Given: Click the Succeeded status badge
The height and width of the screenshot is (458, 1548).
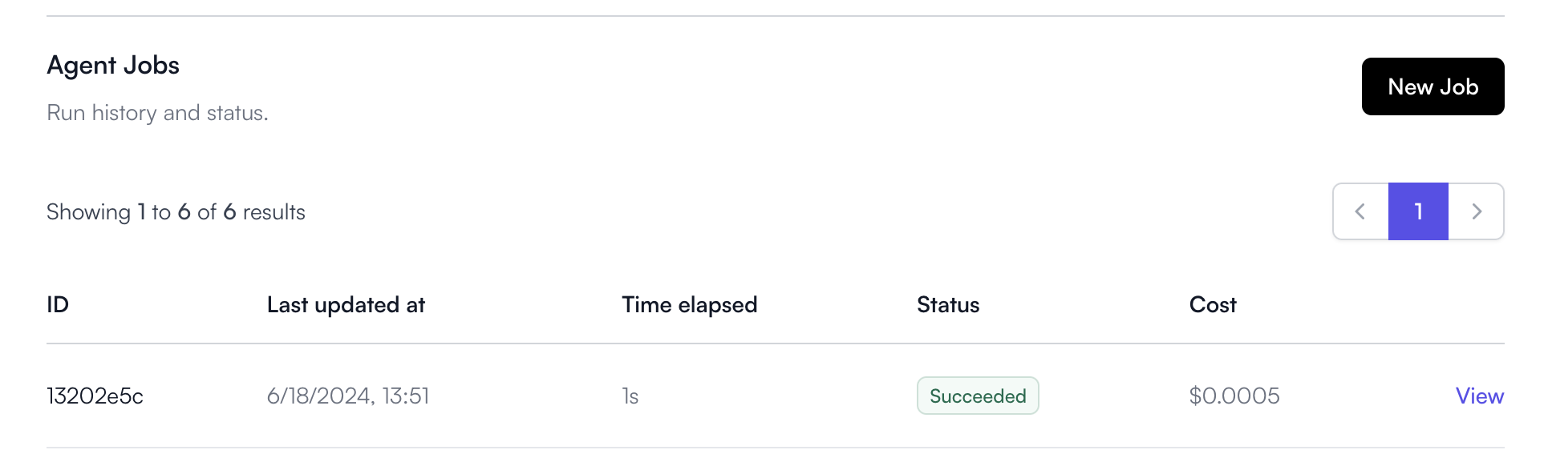Looking at the screenshot, I should tap(978, 396).
